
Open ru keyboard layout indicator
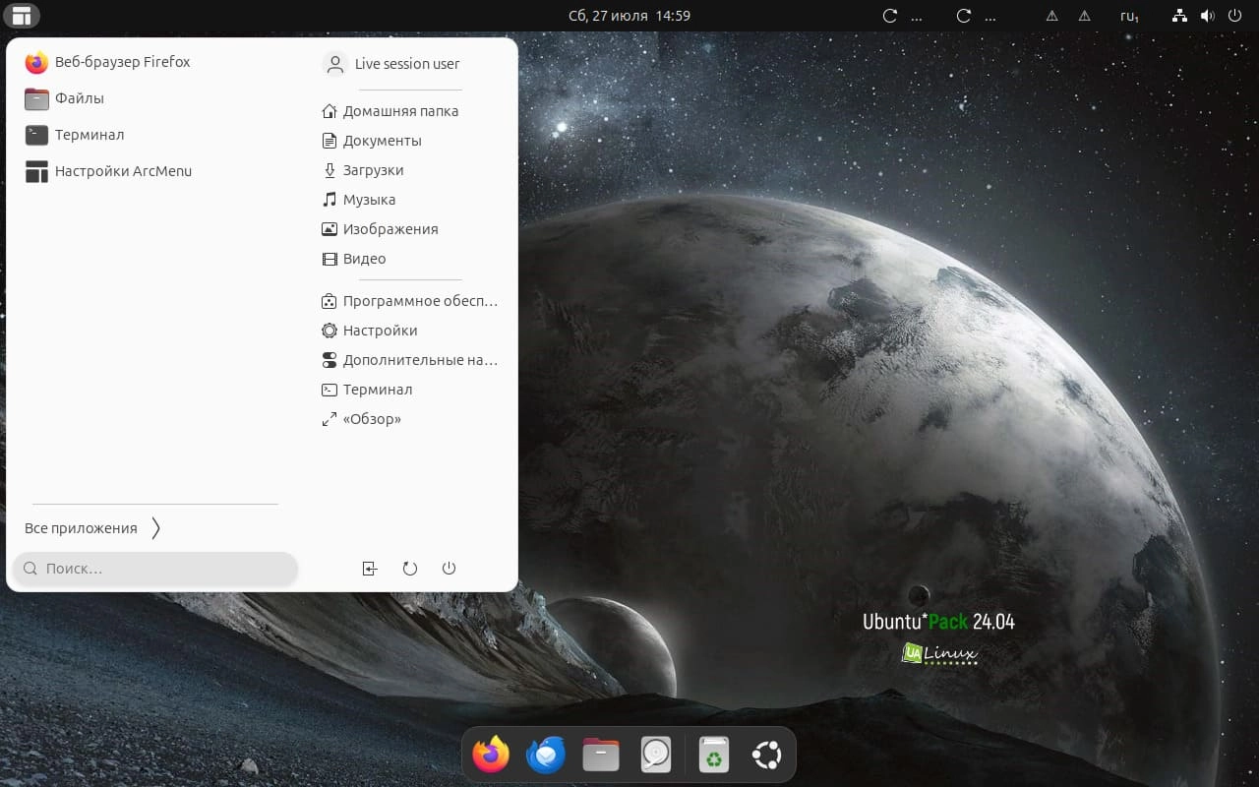point(1130,16)
